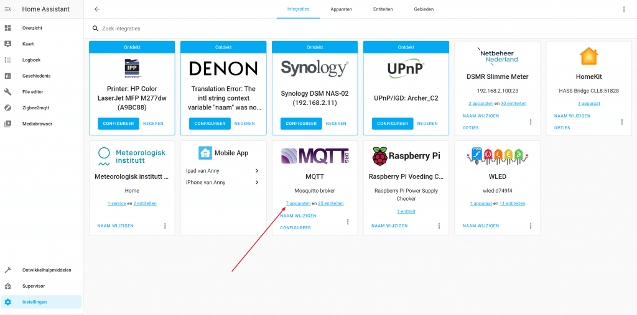The image size is (637, 315).
Task: Open File editor wrench icon
Action: point(7,92)
